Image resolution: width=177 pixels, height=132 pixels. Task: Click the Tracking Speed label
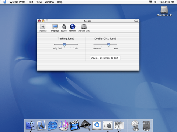[x=66, y=38]
